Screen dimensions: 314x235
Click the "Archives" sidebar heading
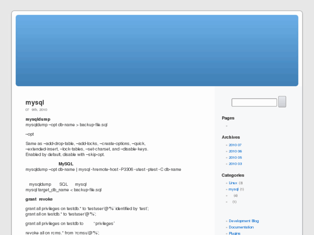pyautogui.click(x=231, y=137)
